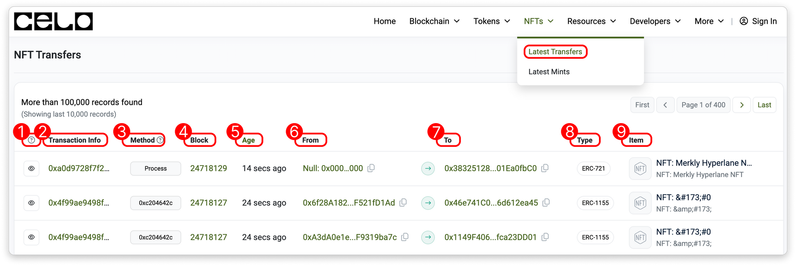
Task: Click the Merkly Hyperlane NFT thumbnail icon
Action: (x=640, y=169)
